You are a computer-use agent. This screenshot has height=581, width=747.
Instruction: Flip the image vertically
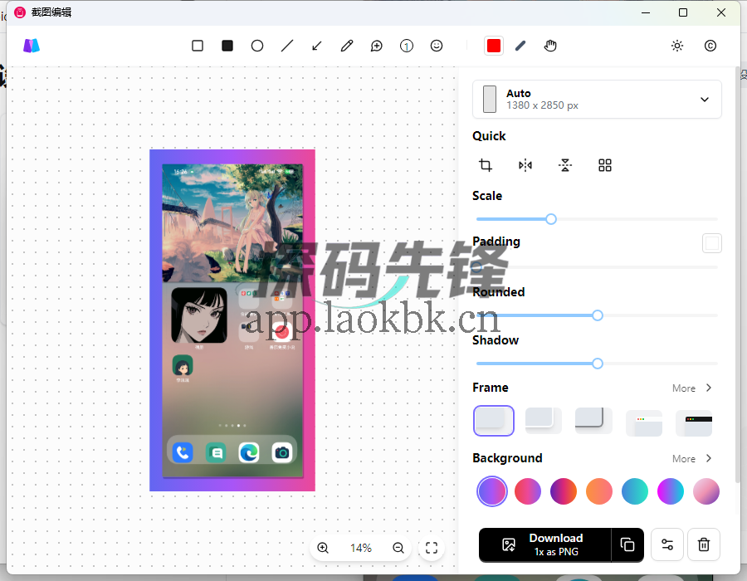pos(565,165)
